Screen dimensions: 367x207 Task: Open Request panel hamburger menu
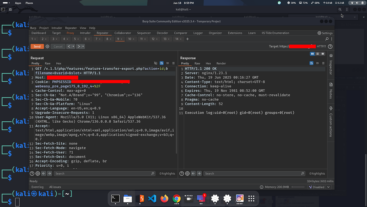pos(174,63)
